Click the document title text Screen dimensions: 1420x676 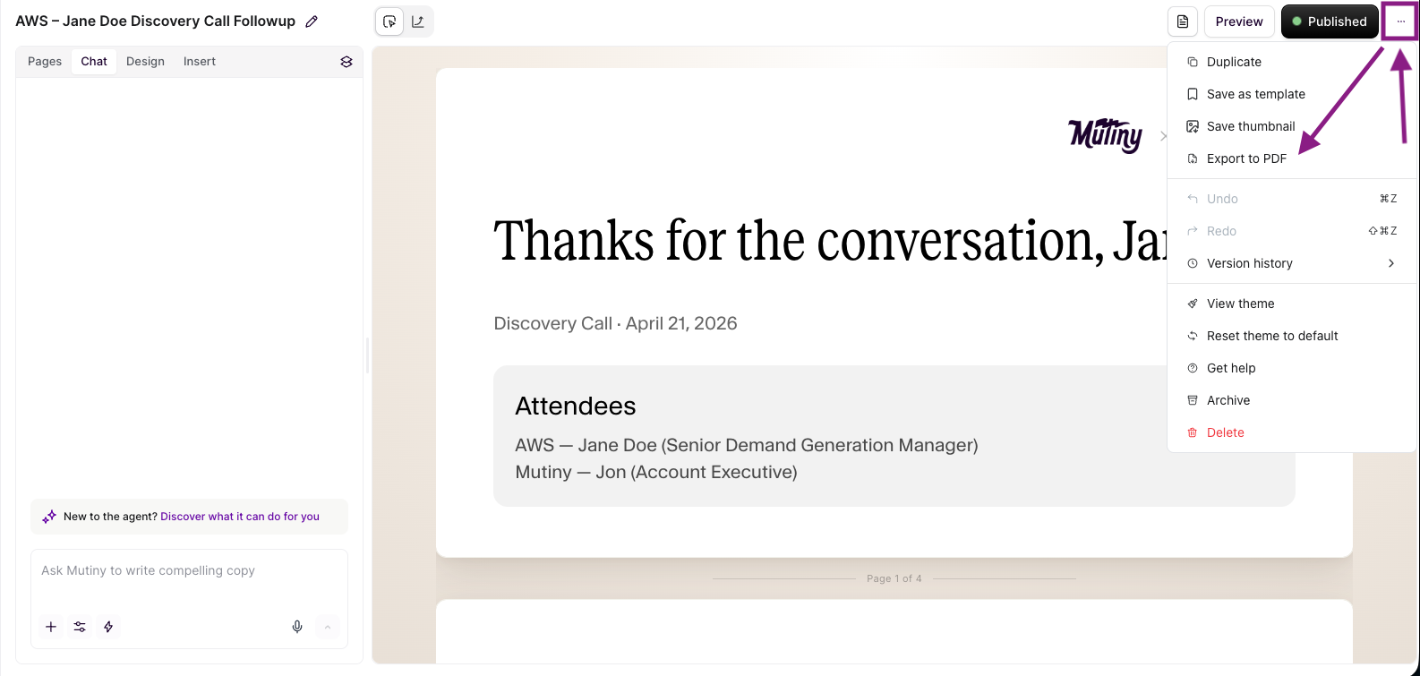point(155,21)
